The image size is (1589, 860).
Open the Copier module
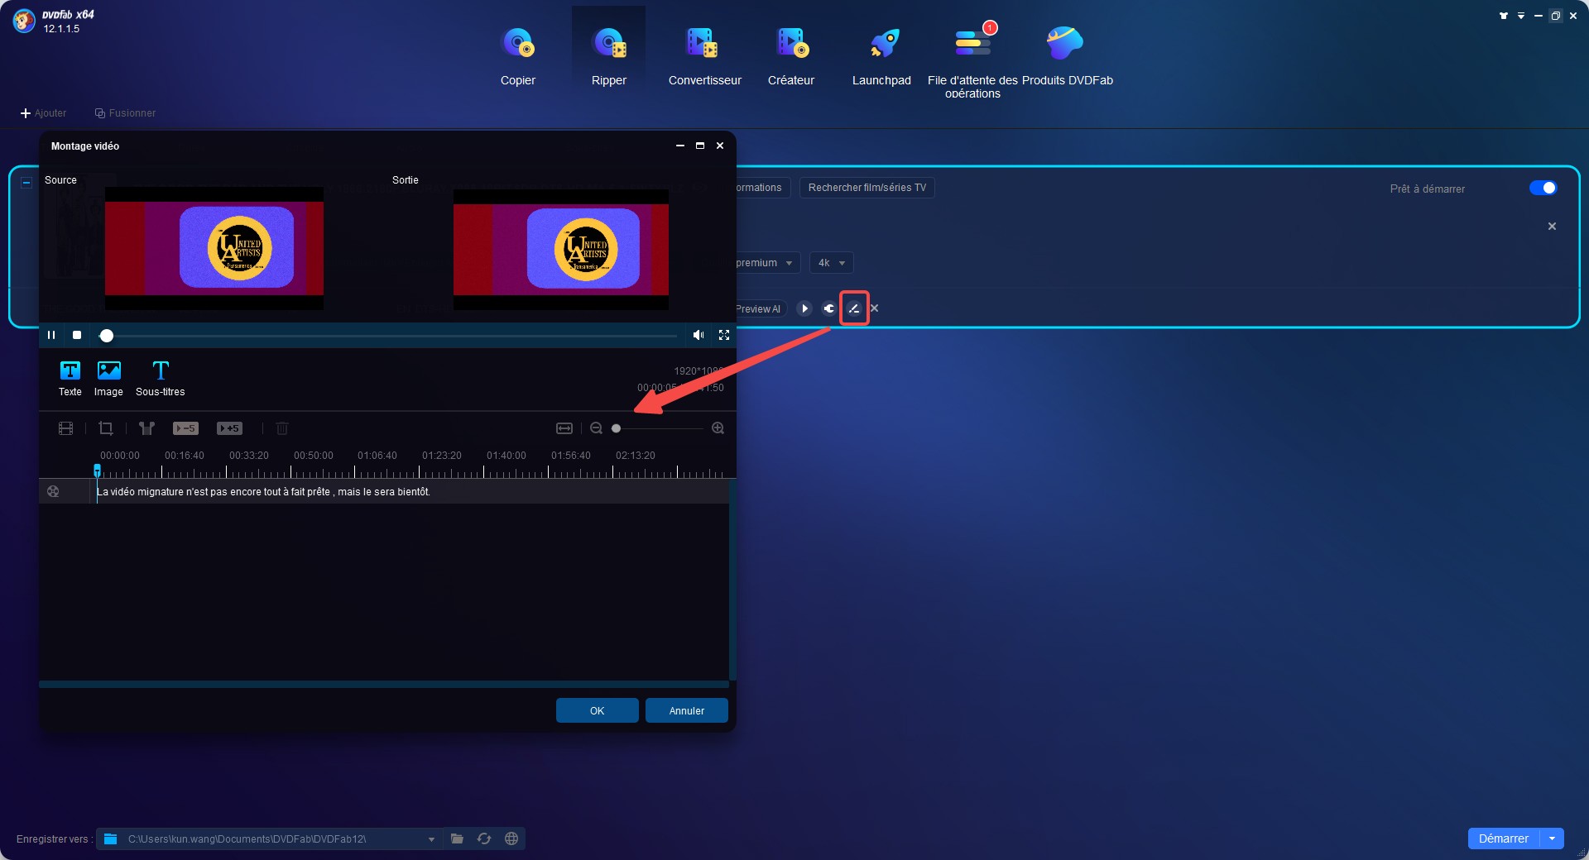[518, 55]
